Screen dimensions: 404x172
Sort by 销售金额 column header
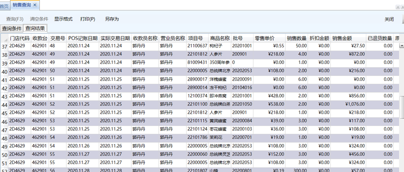click(x=348, y=39)
